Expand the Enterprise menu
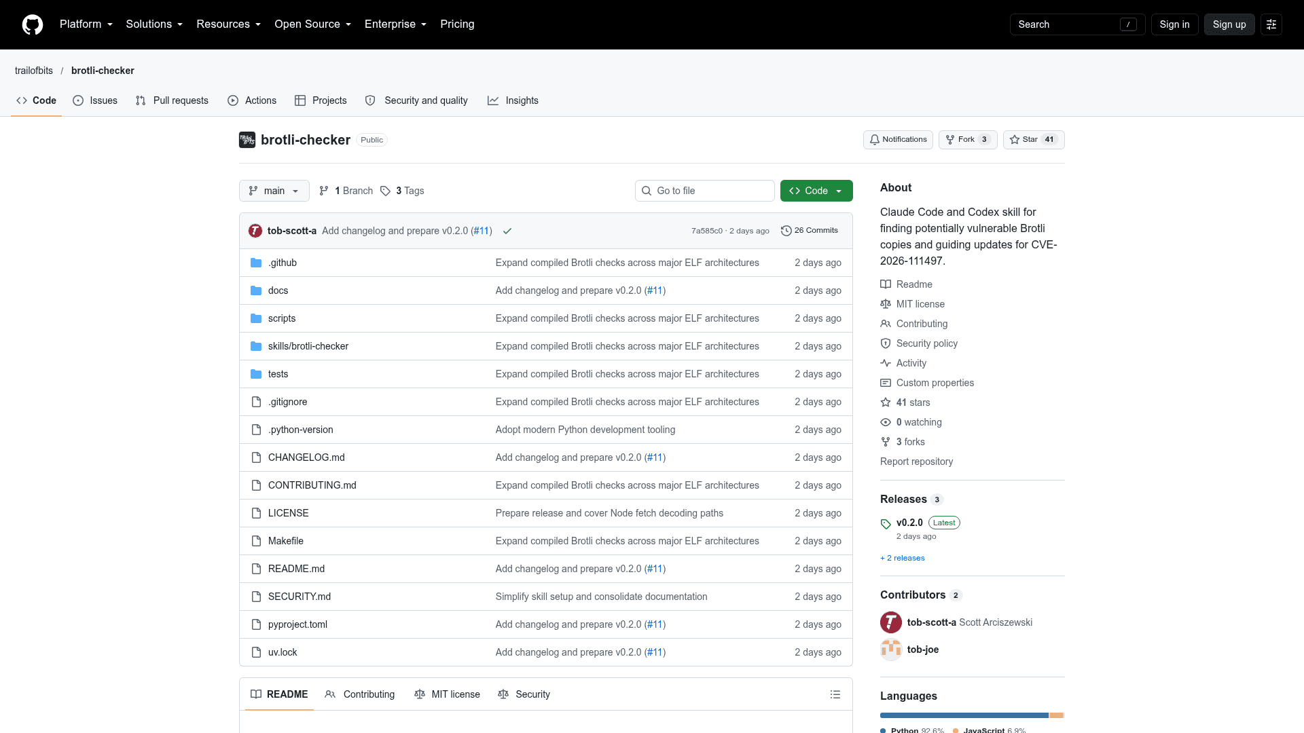This screenshot has height=733, width=1304. pos(396,24)
